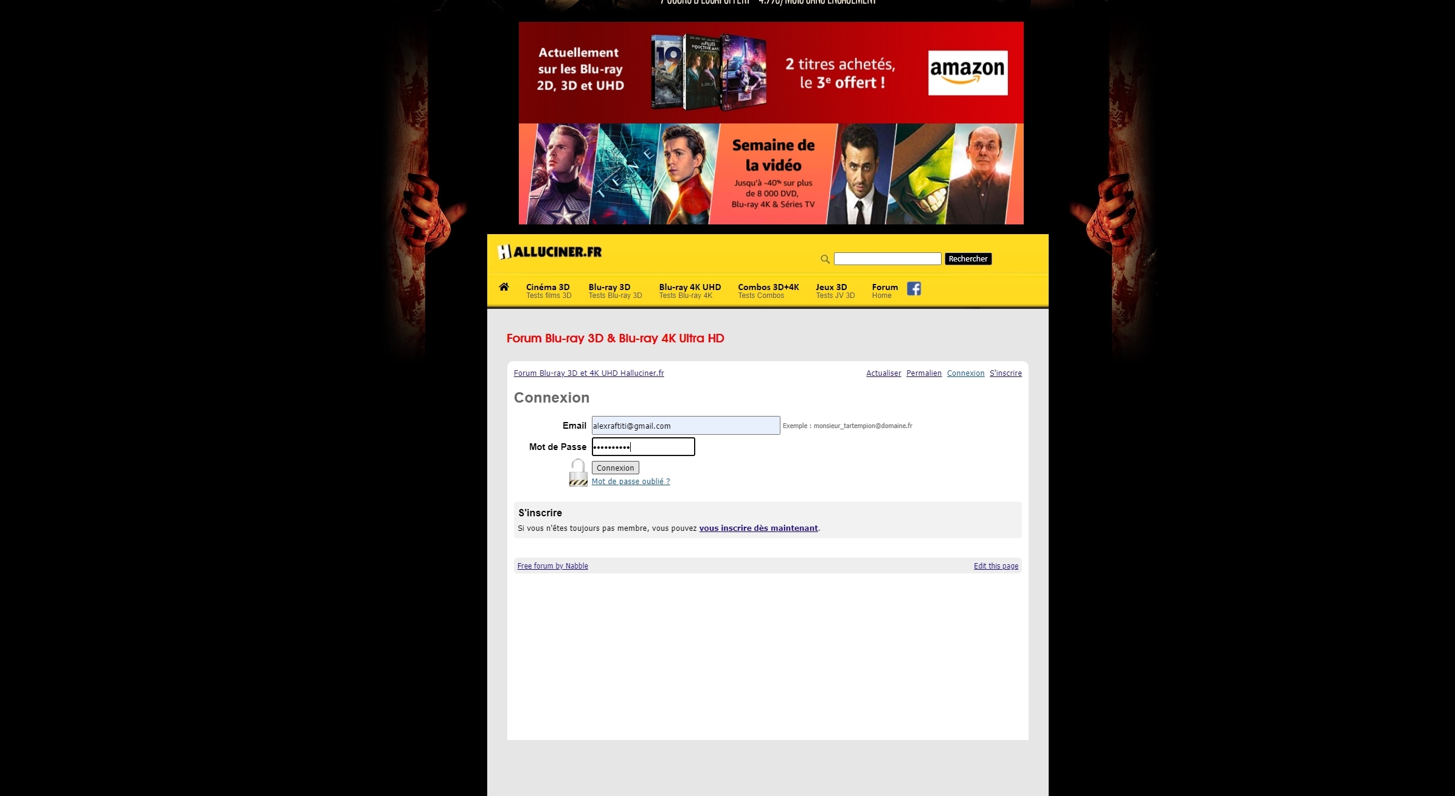Viewport: 1455px width, 796px height.
Task: Open the Cinéma 3D menu item
Action: (548, 291)
